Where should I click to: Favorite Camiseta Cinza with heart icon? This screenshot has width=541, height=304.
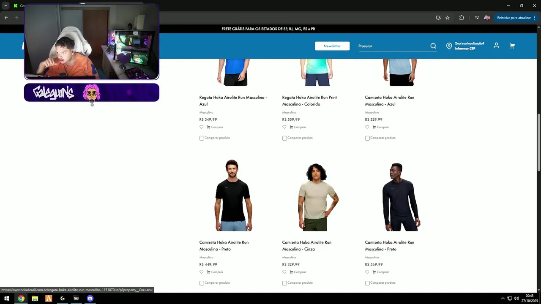(284, 272)
